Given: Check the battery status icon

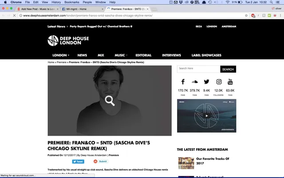Looking at the screenshot, I should coord(240,2).
